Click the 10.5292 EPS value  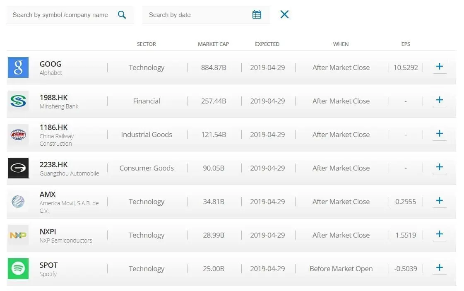pos(405,67)
